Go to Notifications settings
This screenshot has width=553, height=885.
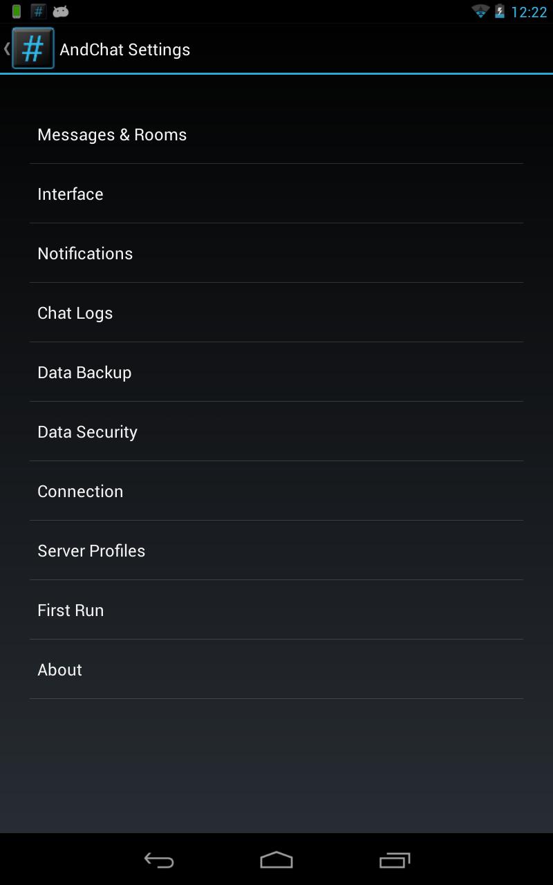[276, 254]
